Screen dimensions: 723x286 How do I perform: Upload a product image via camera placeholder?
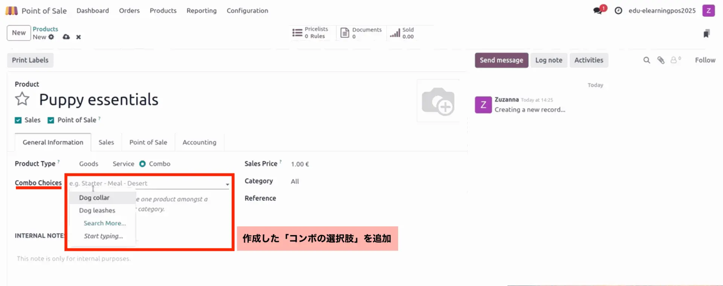[438, 101]
